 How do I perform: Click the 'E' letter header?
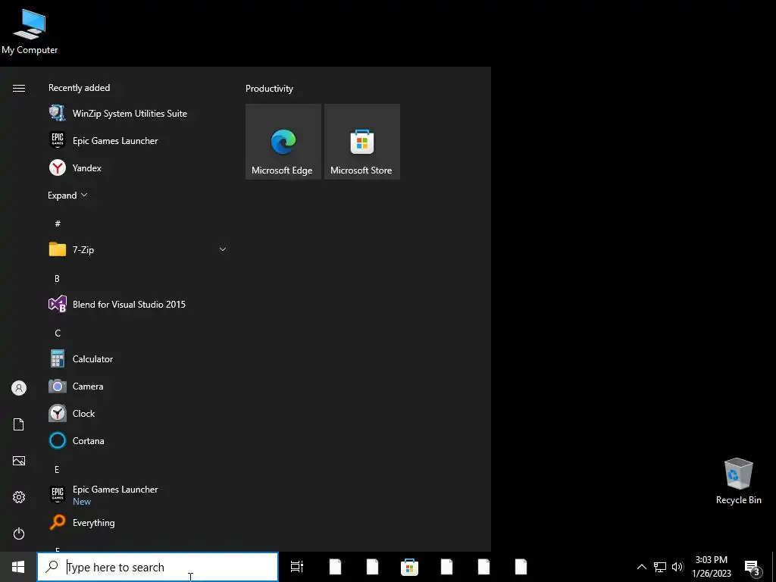click(57, 469)
